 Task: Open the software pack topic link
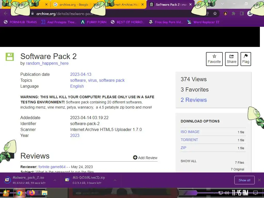click(x=112, y=80)
